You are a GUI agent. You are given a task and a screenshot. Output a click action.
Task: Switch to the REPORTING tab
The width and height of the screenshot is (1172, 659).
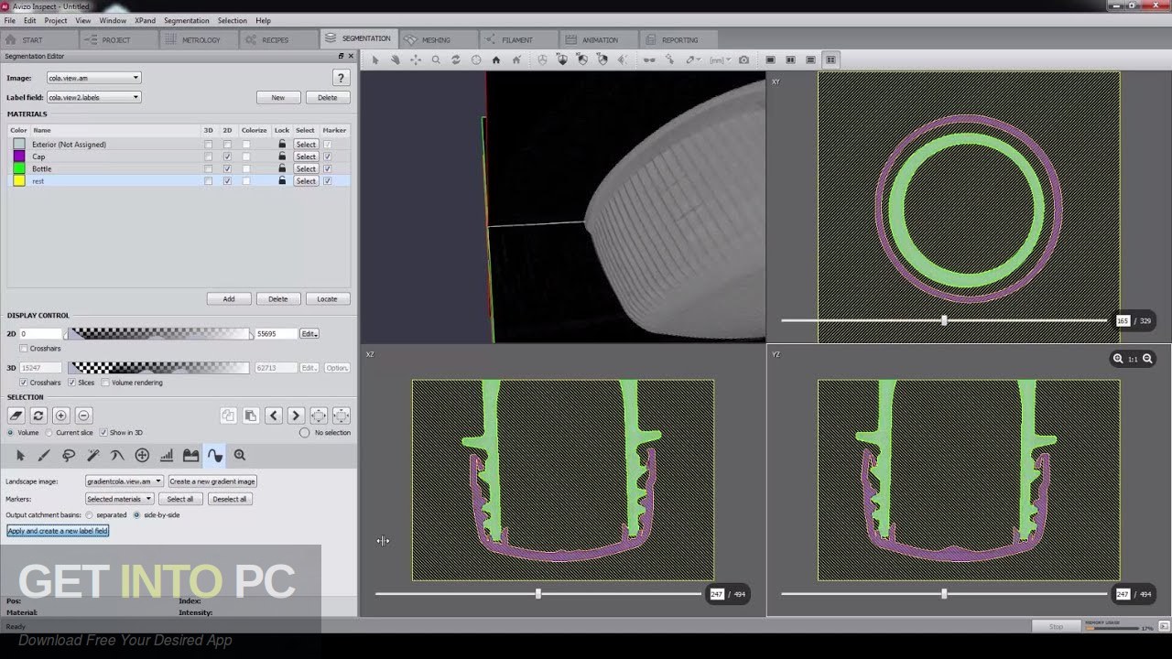679,39
